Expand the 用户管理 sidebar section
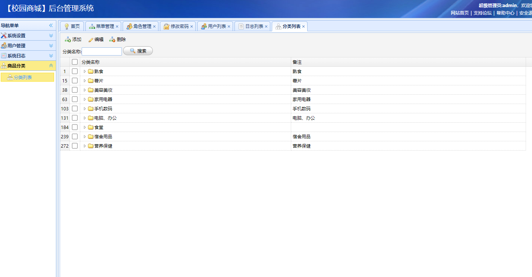Screen dimensions: 532x277 [51, 45]
